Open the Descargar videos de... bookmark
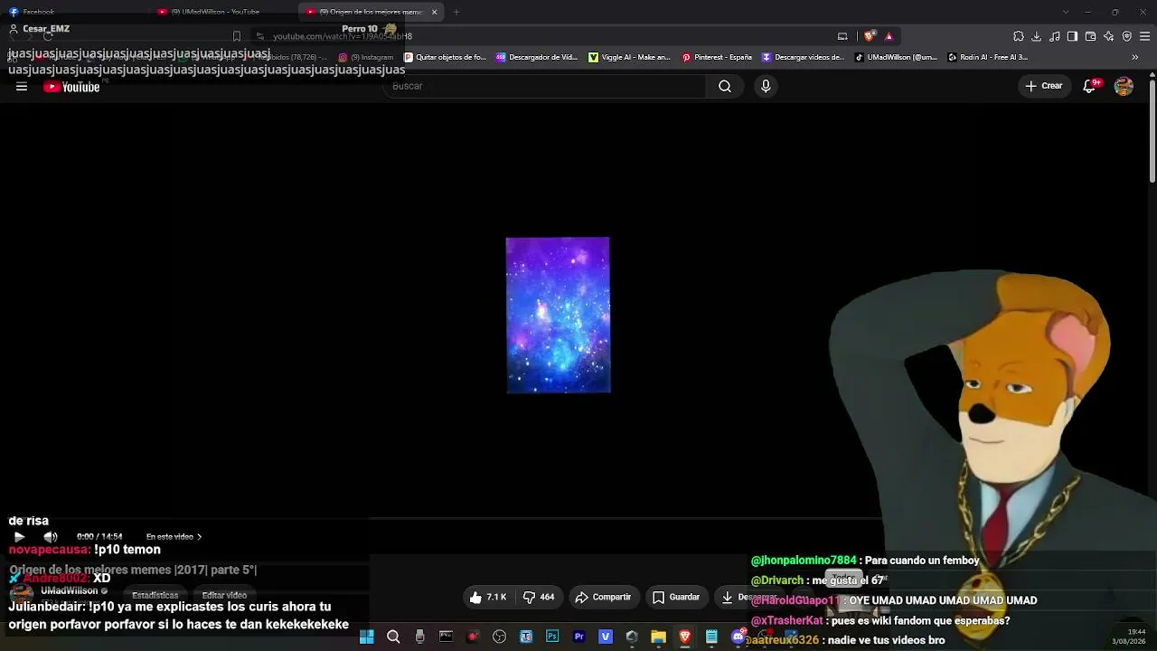This screenshot has width=1157, height=651. point(803,57)
